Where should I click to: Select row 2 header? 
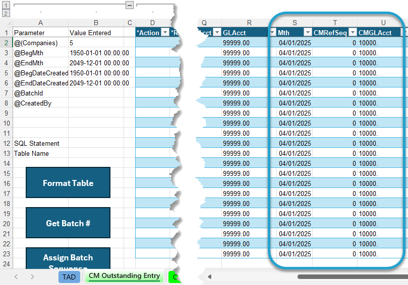[7, 43]
